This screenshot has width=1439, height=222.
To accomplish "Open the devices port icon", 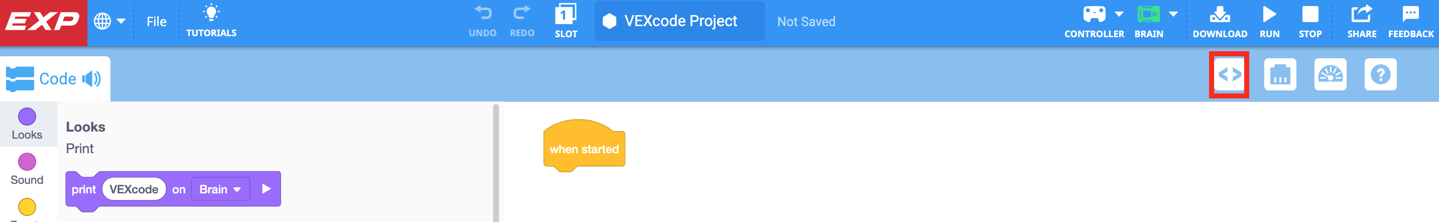I will [1280, 74].
